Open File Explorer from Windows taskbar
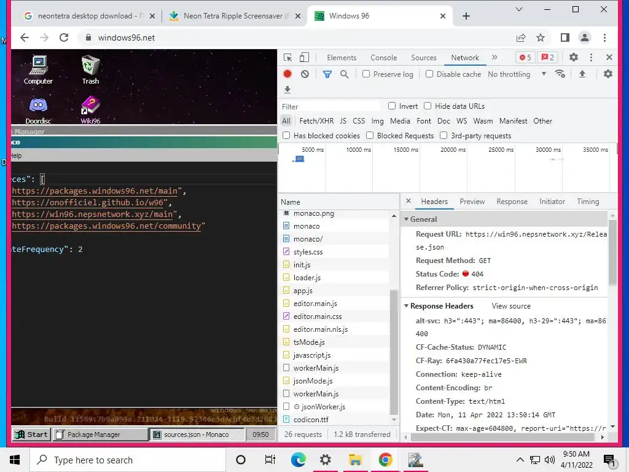Viewport: 629px width, 472px height. pos(356,460)
